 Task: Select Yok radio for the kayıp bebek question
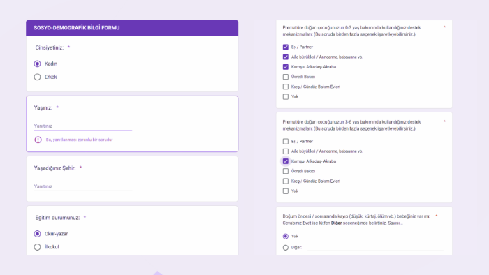pyautogui.click(x=286, y=237)
